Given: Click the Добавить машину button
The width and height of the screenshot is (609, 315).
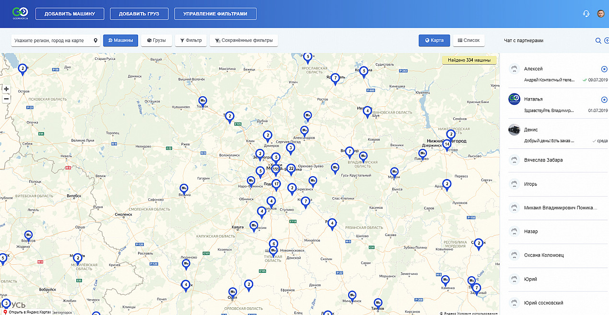Looking at the screenshot, I should click(70, 14).
